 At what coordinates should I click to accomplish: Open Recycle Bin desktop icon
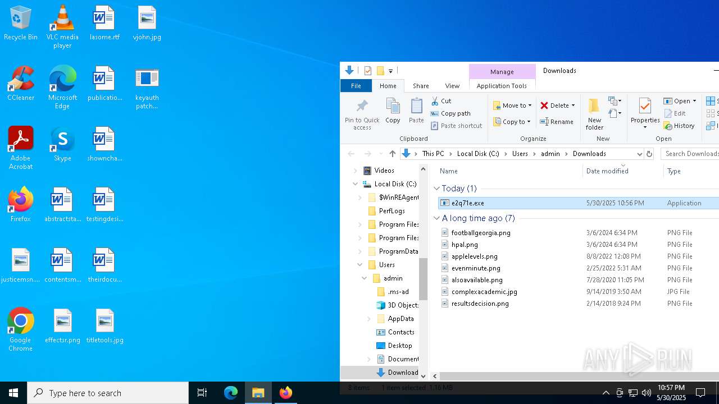click(x=21, y=24)
